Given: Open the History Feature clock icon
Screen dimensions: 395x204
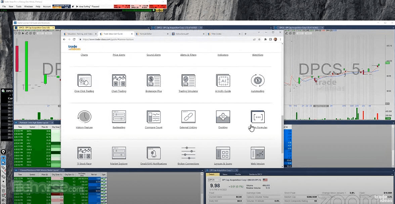Looking at the screenshot, I should click(84, 117).
